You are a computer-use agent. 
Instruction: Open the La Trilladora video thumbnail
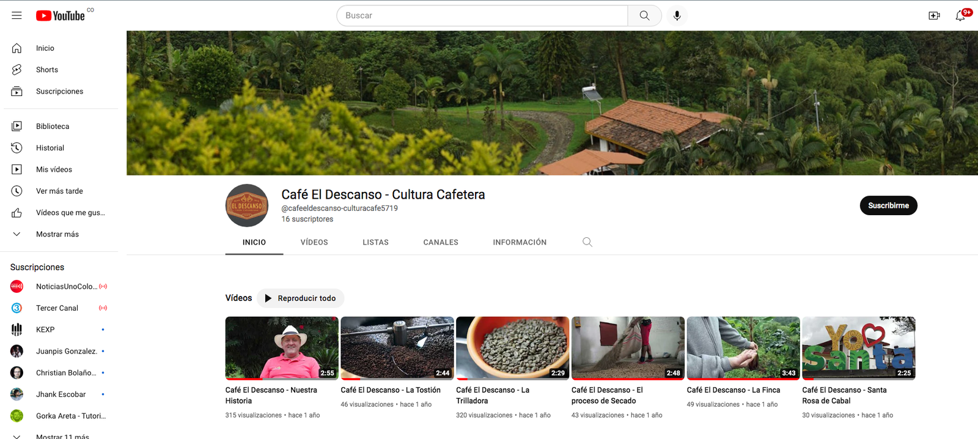point(512,348)
